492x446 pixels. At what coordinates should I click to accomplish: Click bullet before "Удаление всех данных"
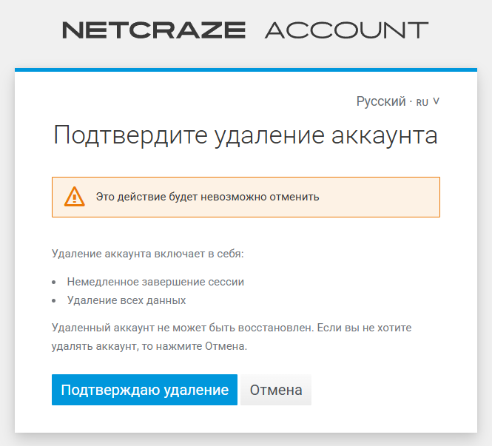tap(55, 301)
